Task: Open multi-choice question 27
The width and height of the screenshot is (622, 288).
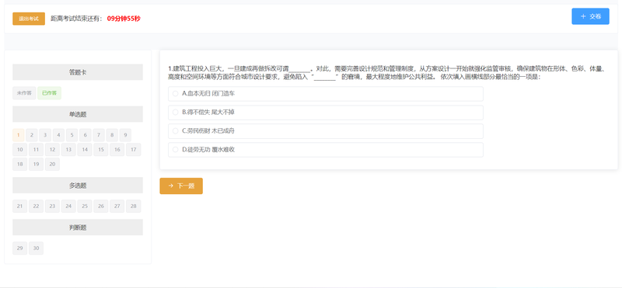Action: point(117,206)
